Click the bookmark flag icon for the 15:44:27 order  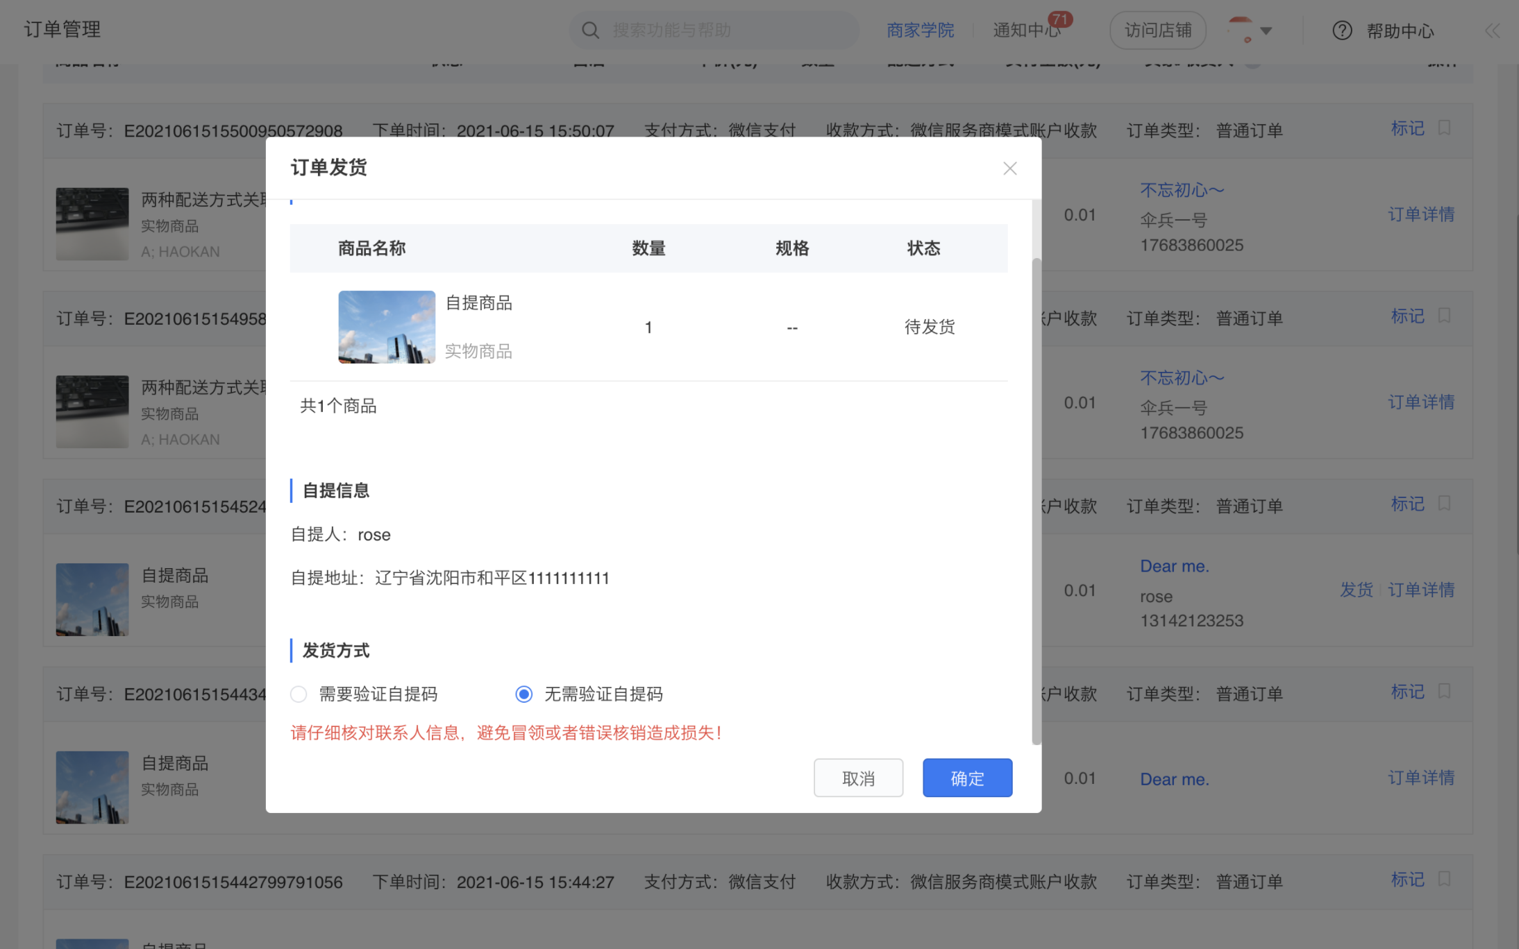coord(1444,879)
